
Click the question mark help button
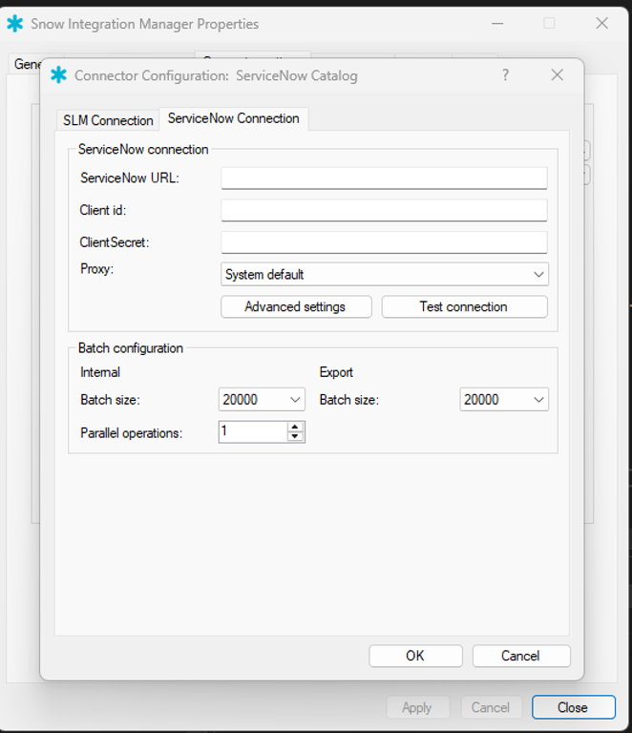(505, 74)
